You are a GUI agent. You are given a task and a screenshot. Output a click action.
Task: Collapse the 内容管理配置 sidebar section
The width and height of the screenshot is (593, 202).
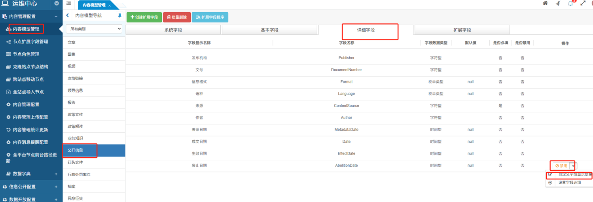point(56,17)
